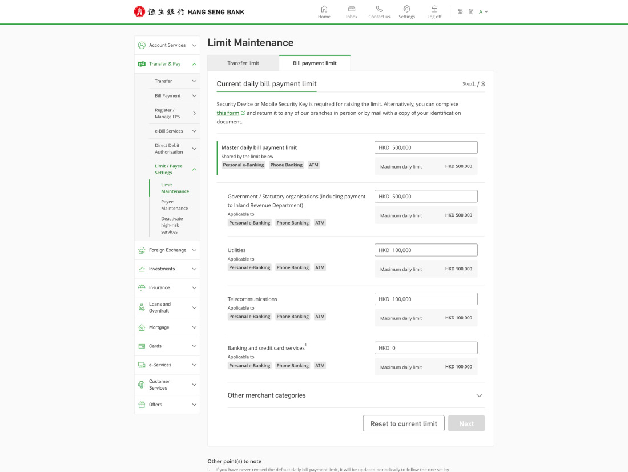628x472 pixels.
Task: Open Payee Maintenance in sidebar
Action: pyautogui.click(x=174, y=205)
